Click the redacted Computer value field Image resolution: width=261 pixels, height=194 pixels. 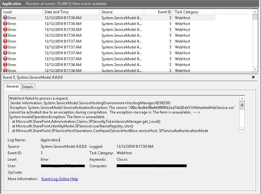[x=152, y=166]
